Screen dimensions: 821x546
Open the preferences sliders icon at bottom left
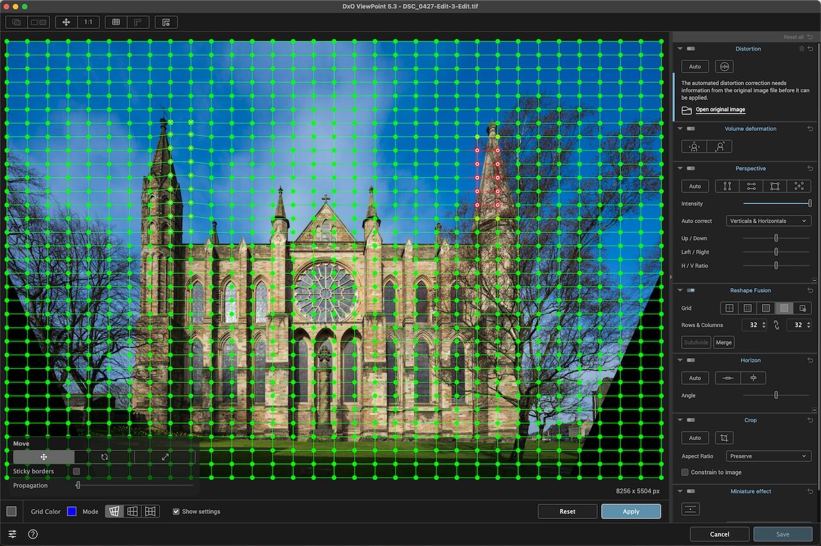click(x=12, y=534)
